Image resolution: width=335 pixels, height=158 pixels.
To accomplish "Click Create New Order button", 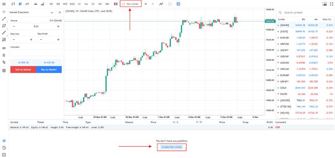I will pyautogui.click(x=172, y=147).
